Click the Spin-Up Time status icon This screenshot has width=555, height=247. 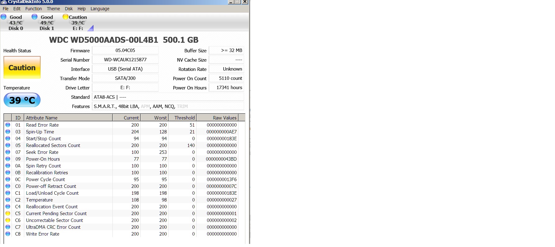pyautogui.click(x=8, y=132)
